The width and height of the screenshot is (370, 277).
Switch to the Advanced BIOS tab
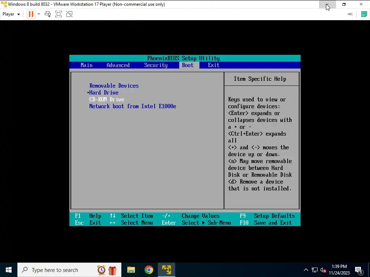point(118,65)
